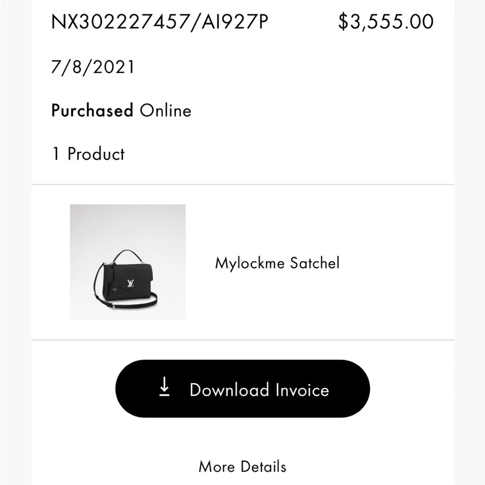Select the $3,555.00 price
The height and width of the screenshot is (485, 485).
click(386, 21)
